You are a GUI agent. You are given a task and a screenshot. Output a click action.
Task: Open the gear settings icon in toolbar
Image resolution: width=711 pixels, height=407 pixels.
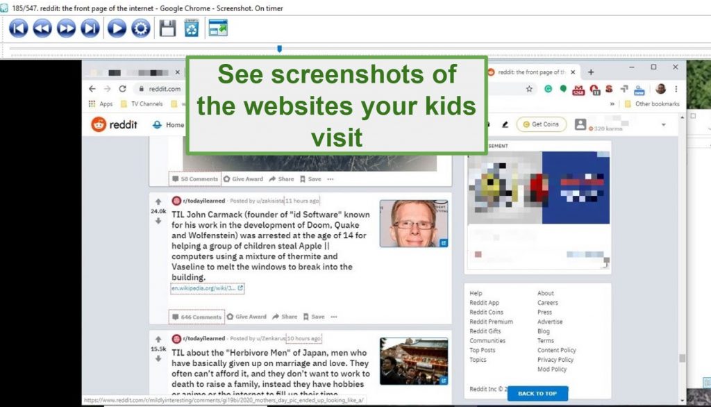click(x=140, y=28)
